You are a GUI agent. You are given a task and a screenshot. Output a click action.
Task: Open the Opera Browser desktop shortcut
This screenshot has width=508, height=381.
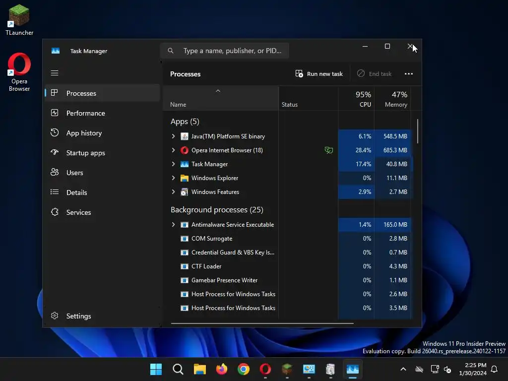point(19,72)
